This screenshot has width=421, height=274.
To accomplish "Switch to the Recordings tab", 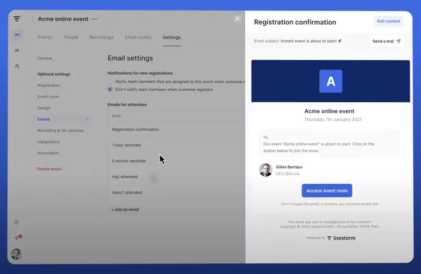I will tap(102, 37).
